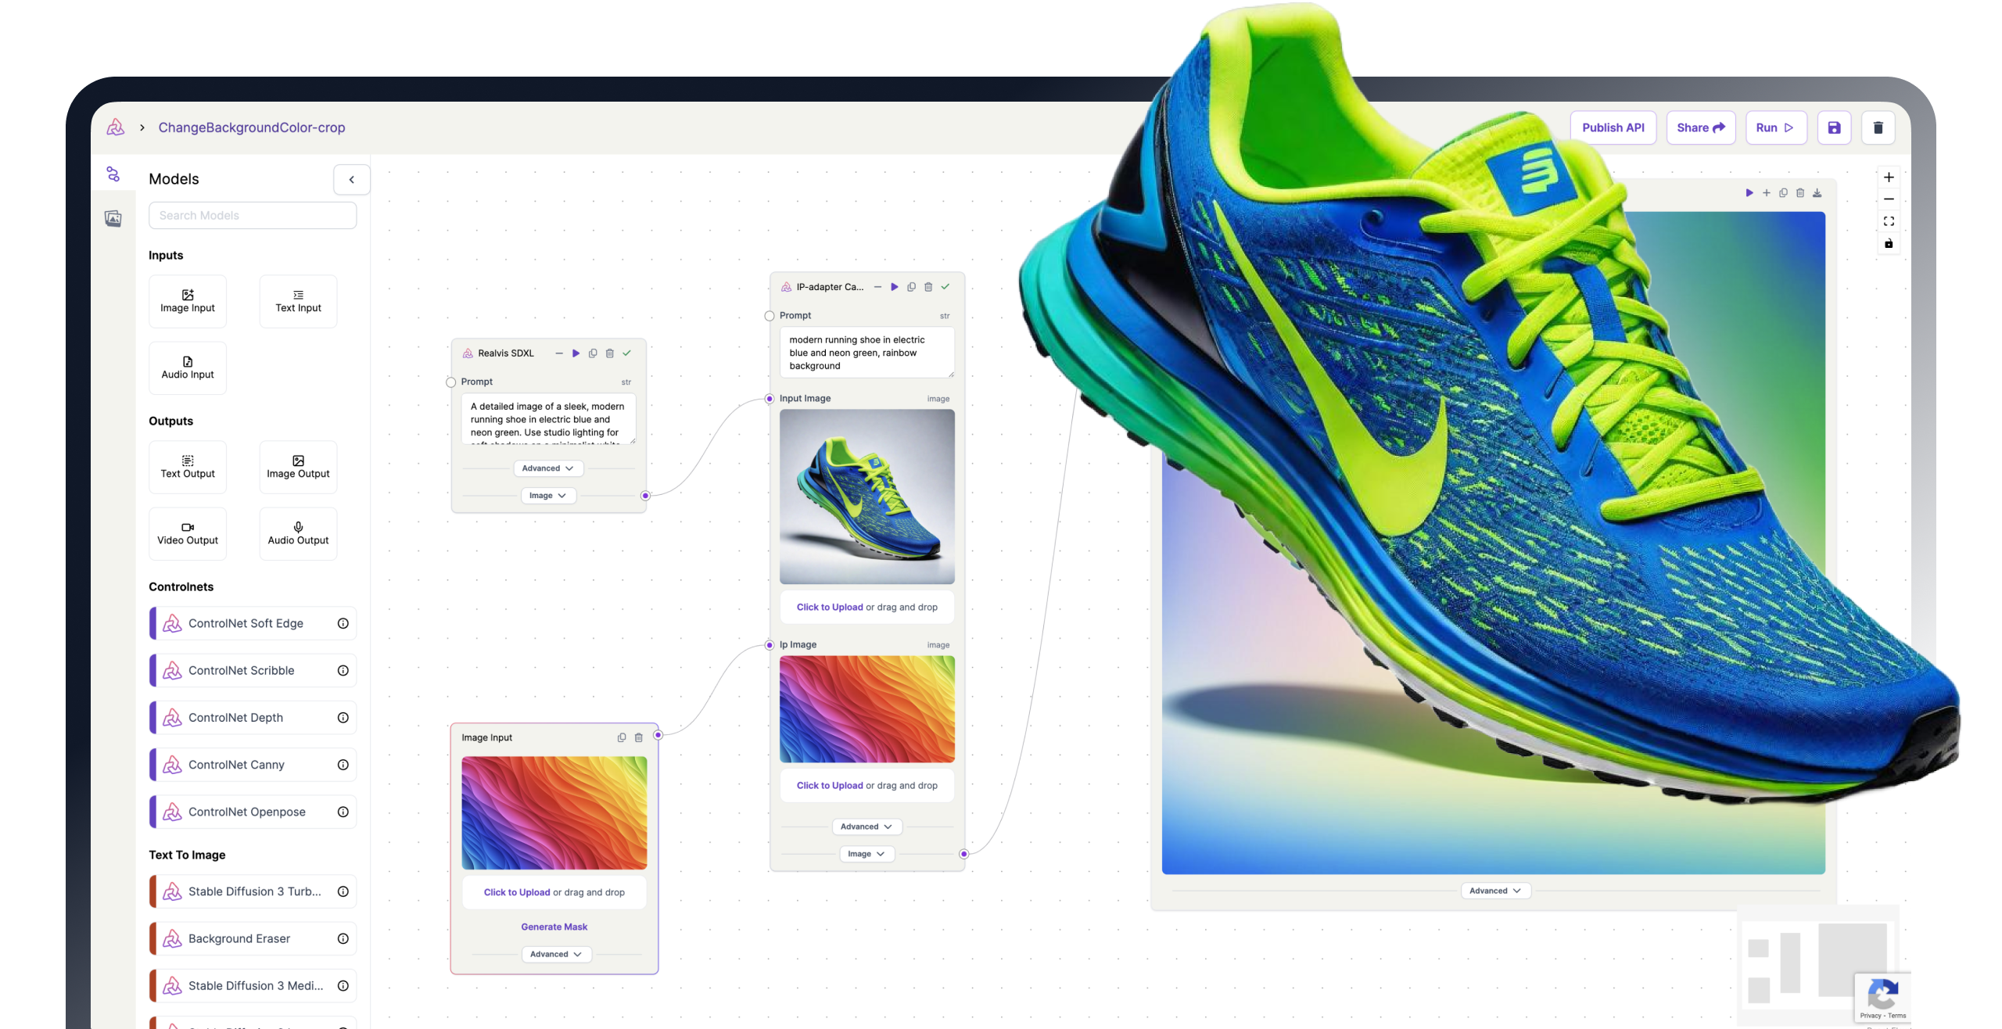Click Generate Mask link

(554, 927)
